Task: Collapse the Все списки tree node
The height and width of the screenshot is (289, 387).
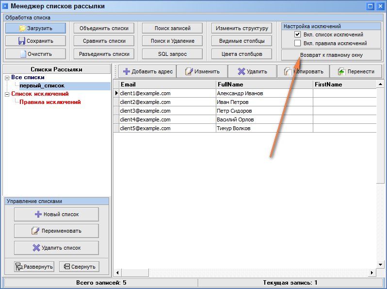Action: 7,78
